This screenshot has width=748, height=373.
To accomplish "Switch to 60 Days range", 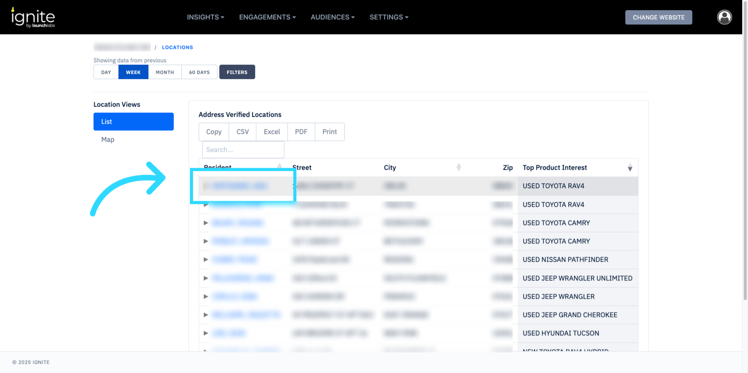I will coord(199,72).
